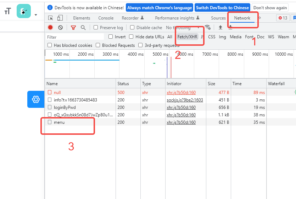Image resolution: width=296 pixels, height=199 pixels.
Task: Check Blocked Requests checkbox
Action: point(98,45)
